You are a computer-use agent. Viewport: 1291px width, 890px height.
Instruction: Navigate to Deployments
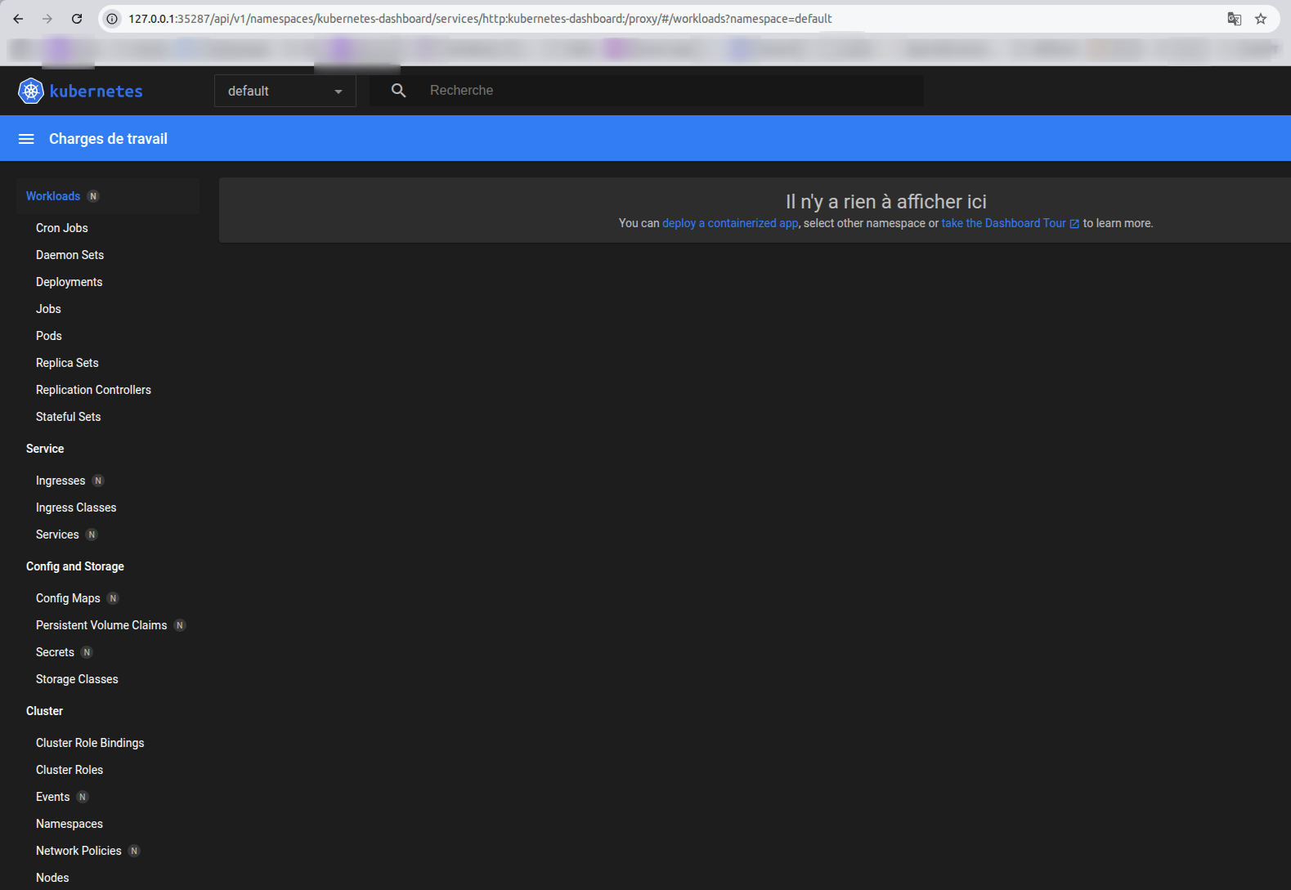coord(69,282)
